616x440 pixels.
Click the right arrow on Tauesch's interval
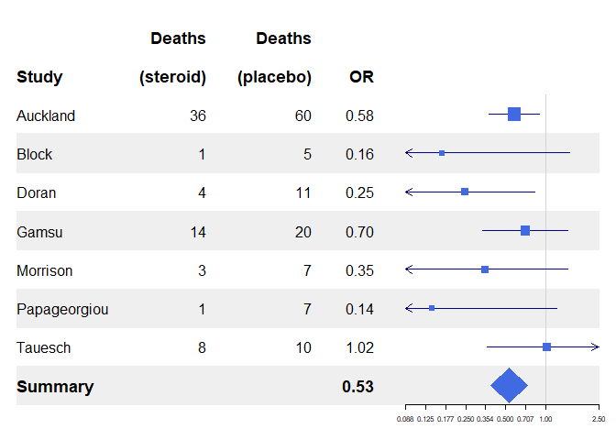(x=595, y=346)
